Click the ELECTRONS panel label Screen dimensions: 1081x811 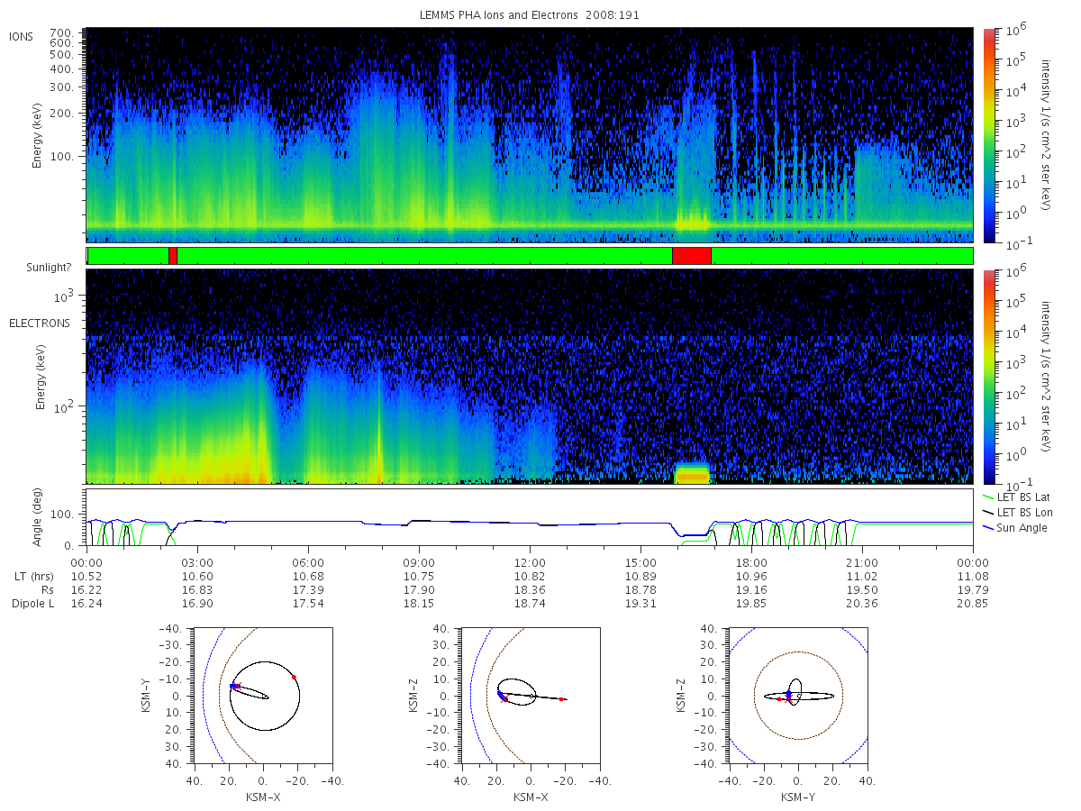[x=39, y=323]
